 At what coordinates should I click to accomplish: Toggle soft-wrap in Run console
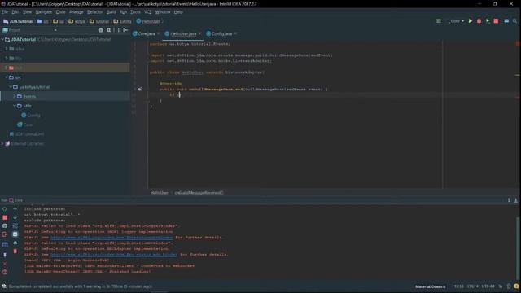coord(15,226)
